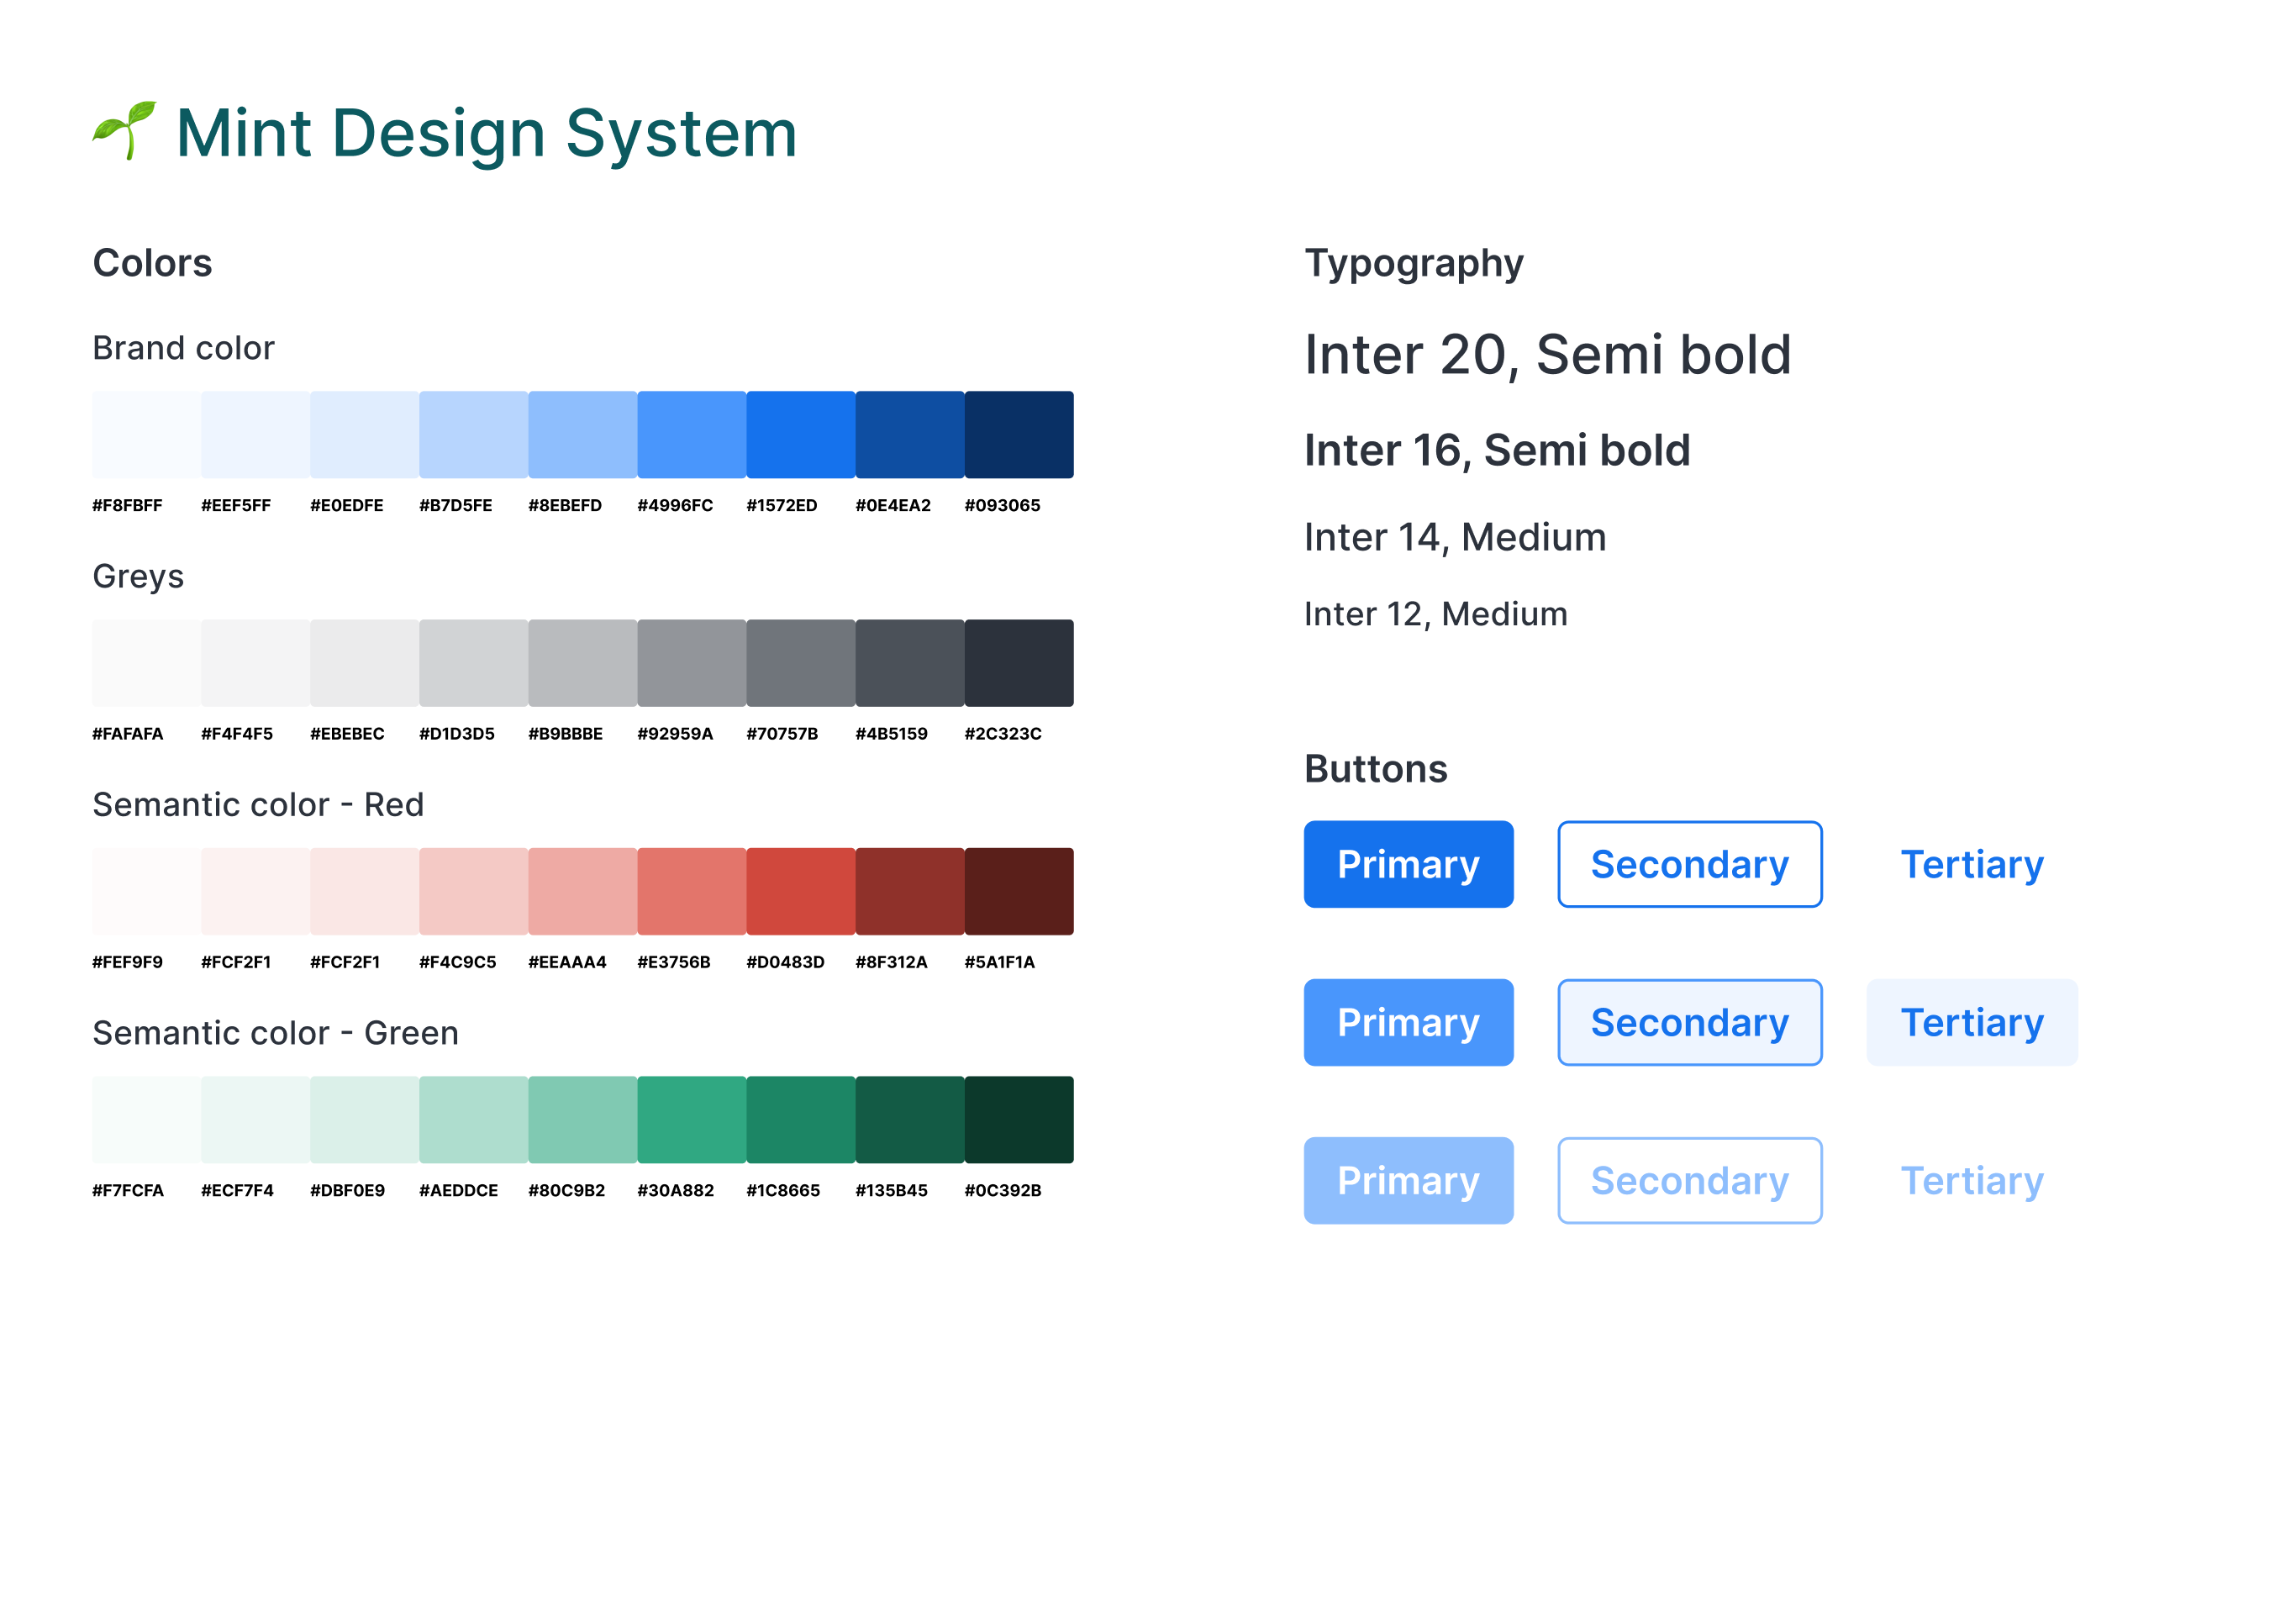Viewport: 2296px width, 1623px height.
Task: Click the Typography section heading
Action: (1414, 264)
